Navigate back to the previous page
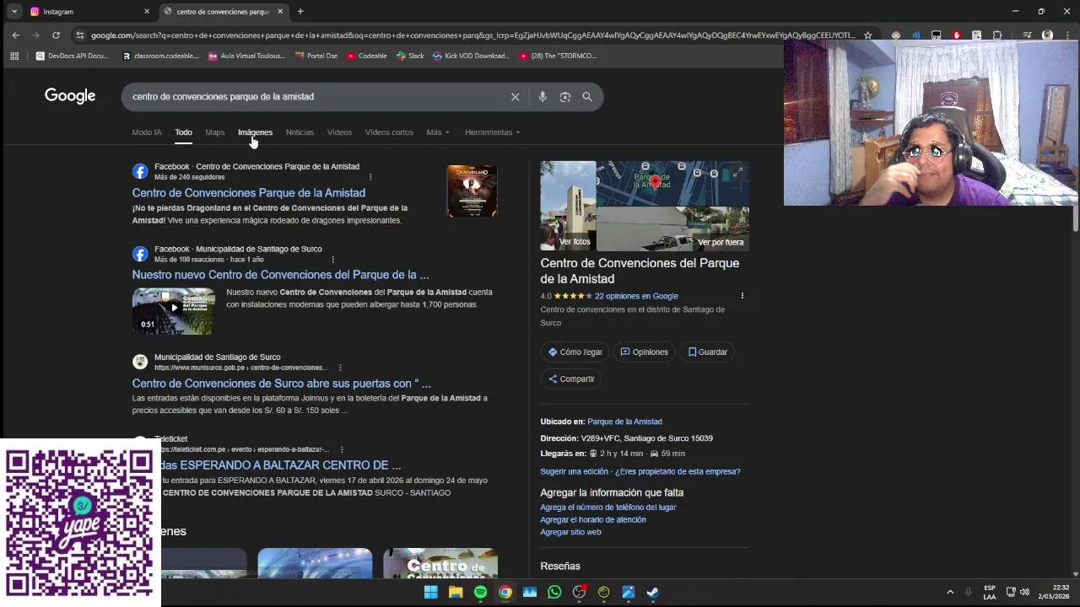This screenshot has height=607, width=1080. tap(15, 35)
